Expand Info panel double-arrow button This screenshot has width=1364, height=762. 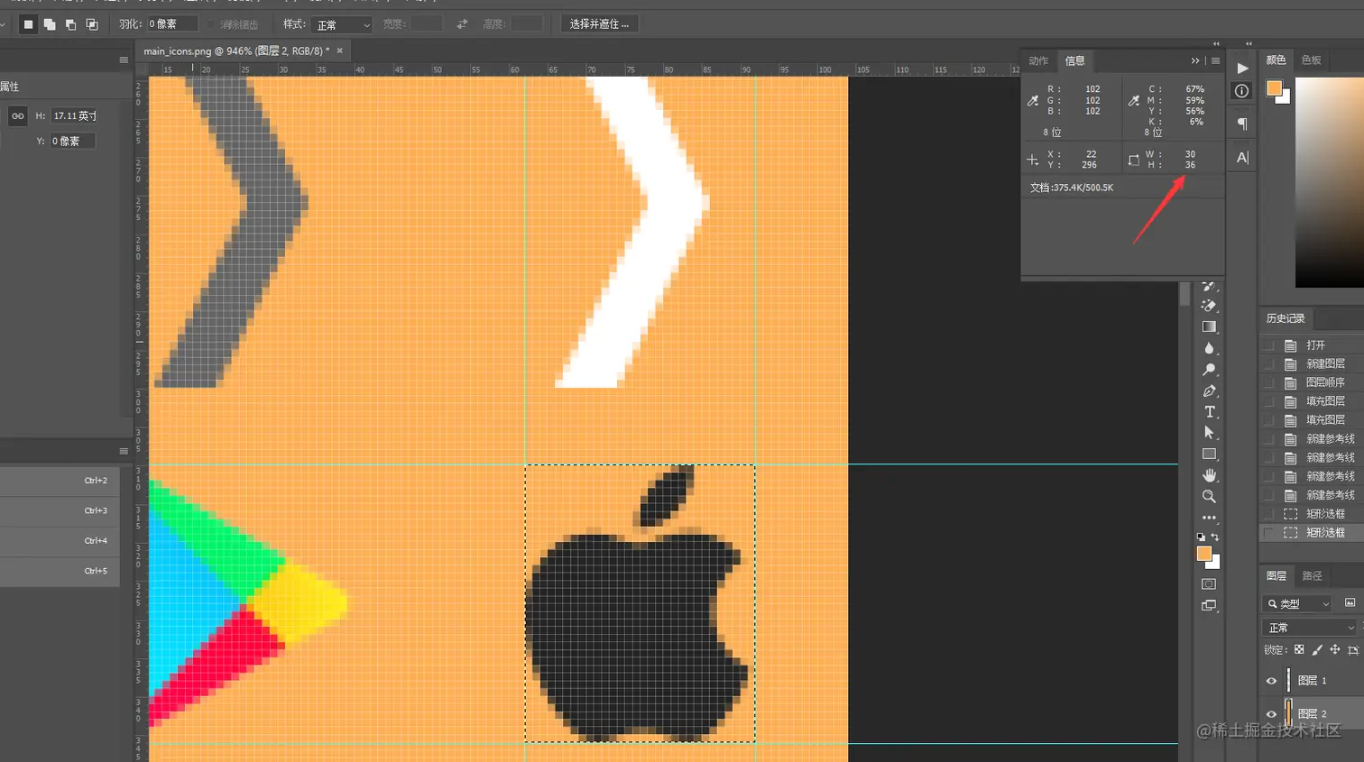pyautogui.click(x=1195, y=60)
